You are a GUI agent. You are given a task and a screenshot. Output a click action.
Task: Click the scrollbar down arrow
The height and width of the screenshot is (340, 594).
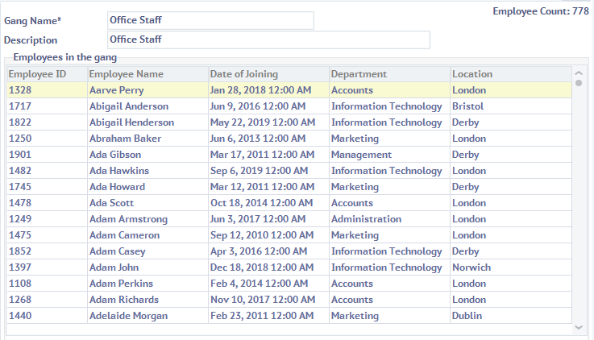click(579, 327)
